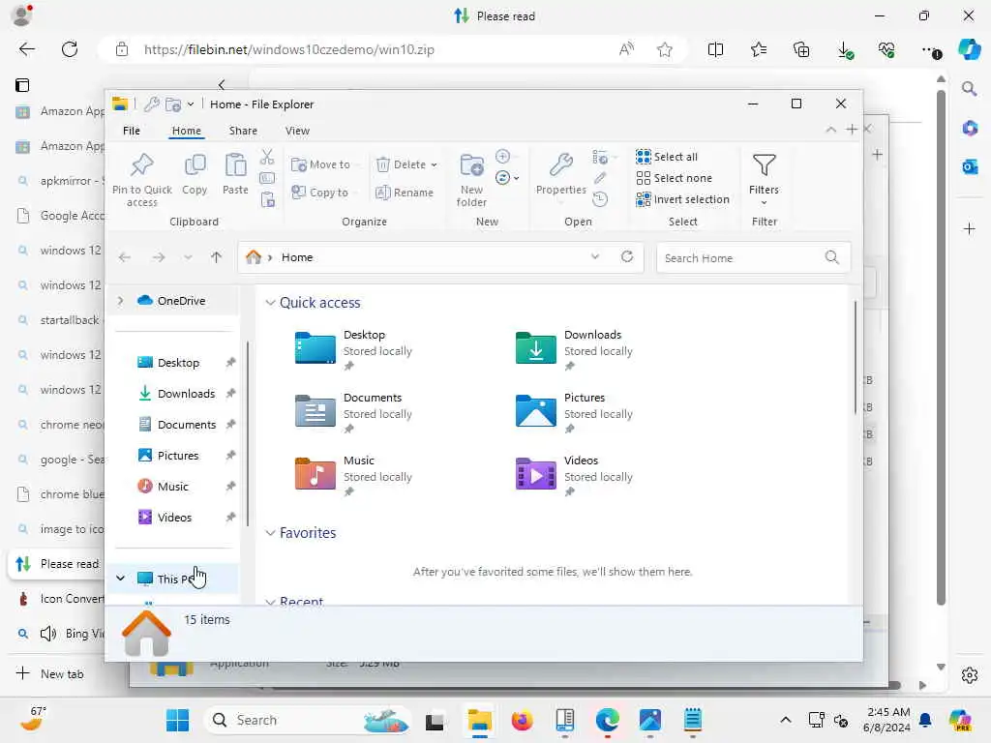991x743 pixels.
Task: Open address bar history dropdown chevron
Action: click(x=595, y=256)
